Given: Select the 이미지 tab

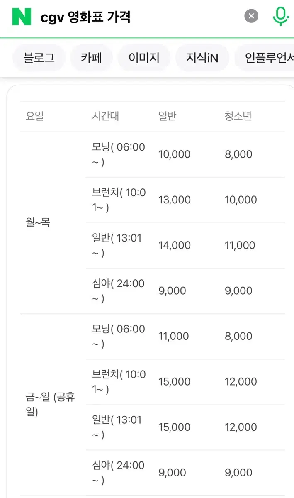Looking at the screenshot, I should (x=144, y=58).
